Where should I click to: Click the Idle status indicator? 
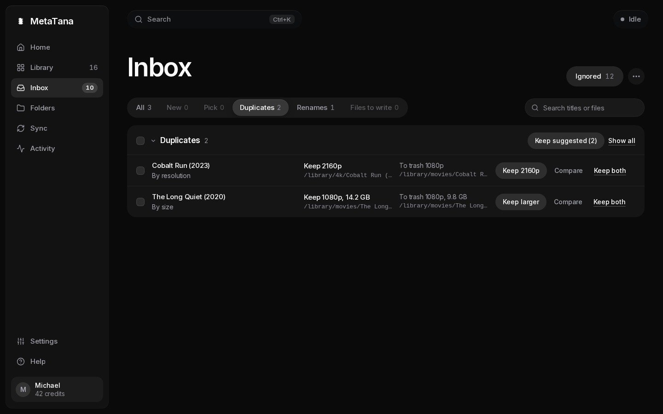click(630, 19)
